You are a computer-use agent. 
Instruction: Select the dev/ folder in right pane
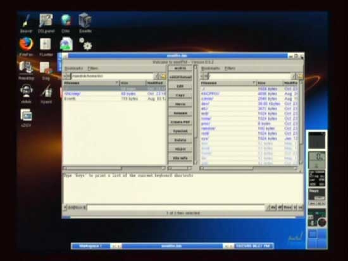[x=249, y=104]
